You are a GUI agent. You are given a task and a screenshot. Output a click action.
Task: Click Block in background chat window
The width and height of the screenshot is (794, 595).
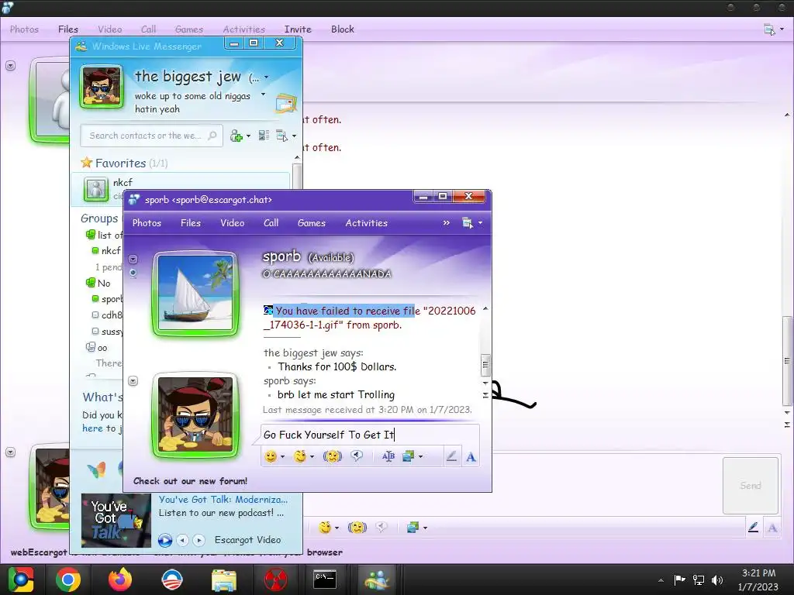pos(342,29)
